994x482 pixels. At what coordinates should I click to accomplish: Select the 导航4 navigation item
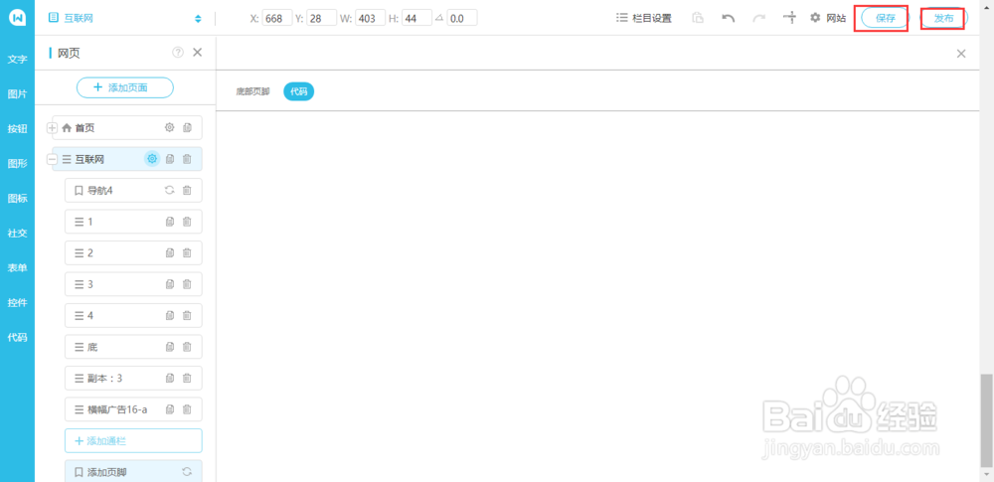pyautogui.click(x=133, y=190)
